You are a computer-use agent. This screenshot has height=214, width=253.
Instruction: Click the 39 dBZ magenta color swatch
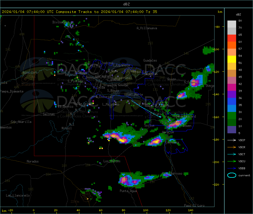(x=232, y=87)
